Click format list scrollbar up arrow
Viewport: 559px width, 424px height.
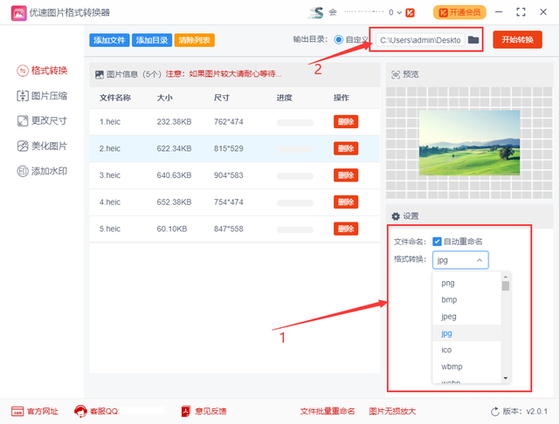505,277
